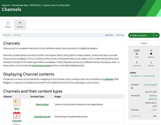
Task: Open the Actions tab
Action: (x=20, y=25)
